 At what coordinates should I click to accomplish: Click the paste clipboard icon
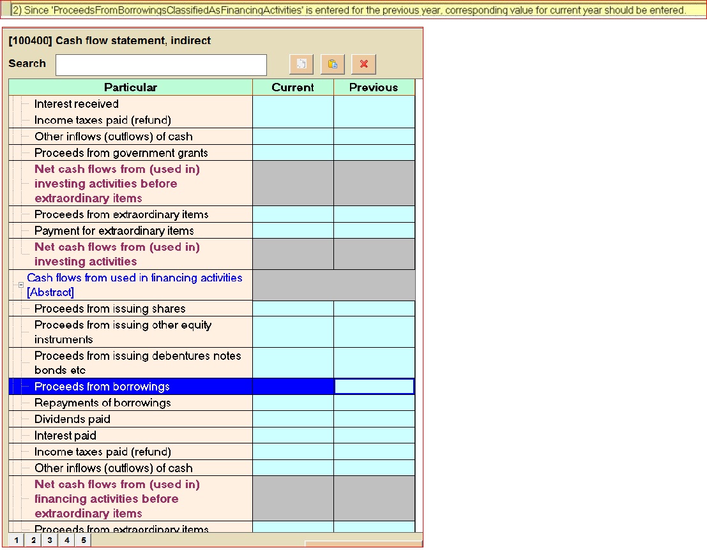pyautogui.click(x=332, y=64)
